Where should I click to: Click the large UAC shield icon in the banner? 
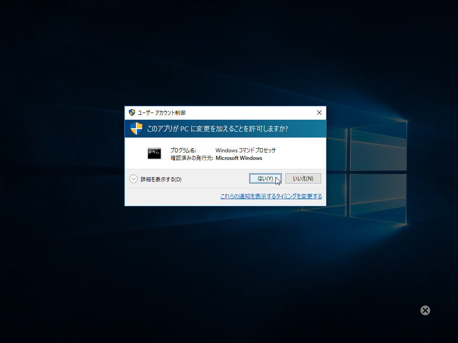[x=136, y=129]
